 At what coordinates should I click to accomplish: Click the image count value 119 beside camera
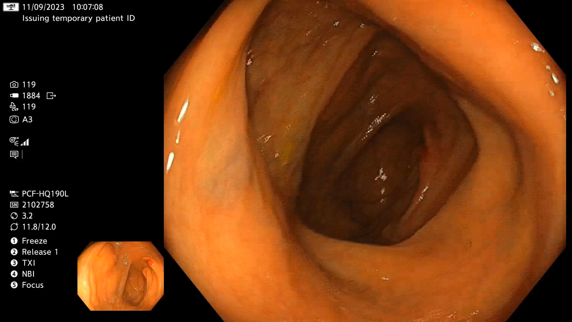(29, 85)
